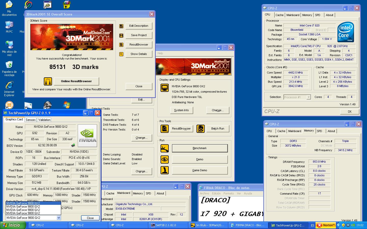
Task: Click the Game Demo button
Action: point(200,170)
